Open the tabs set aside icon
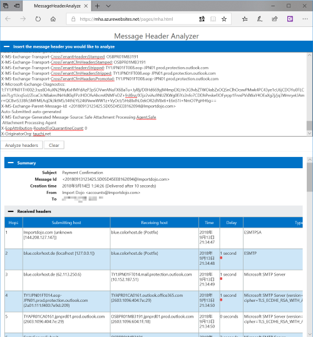 point(6,6)
